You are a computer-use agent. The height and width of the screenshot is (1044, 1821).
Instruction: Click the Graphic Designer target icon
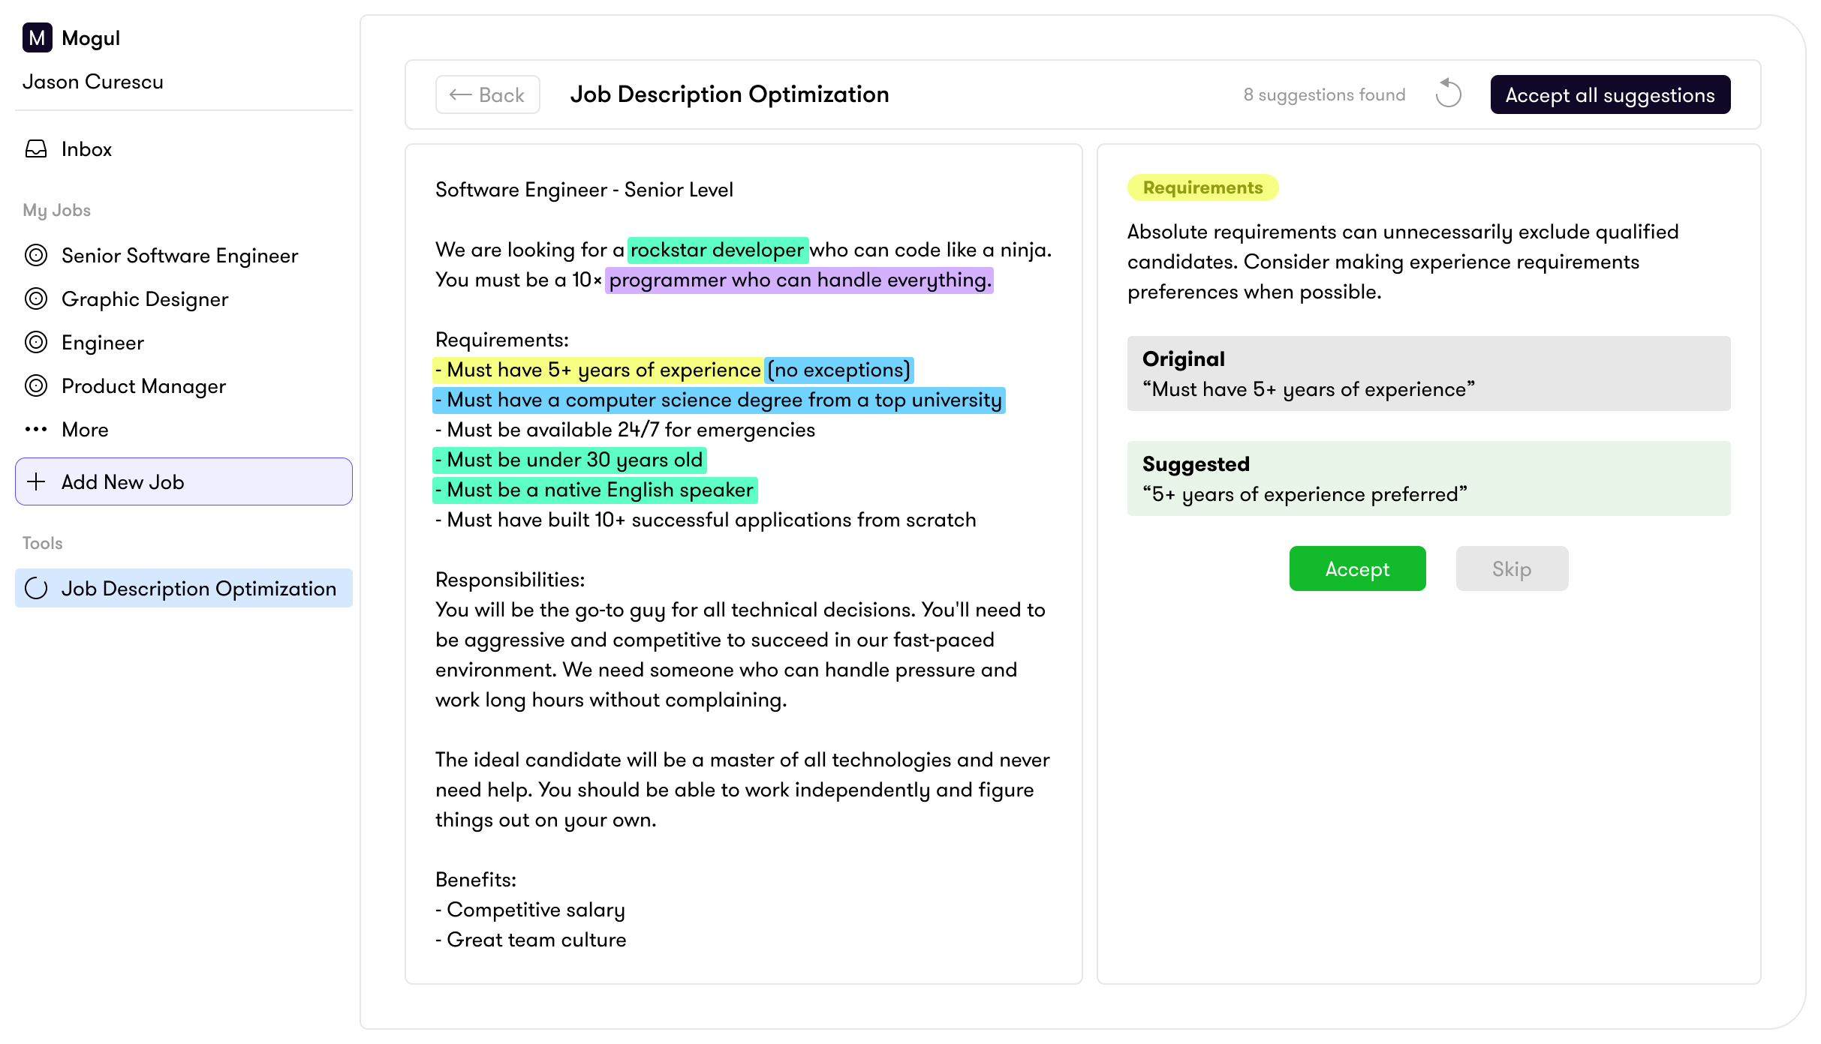coord(36,298)
